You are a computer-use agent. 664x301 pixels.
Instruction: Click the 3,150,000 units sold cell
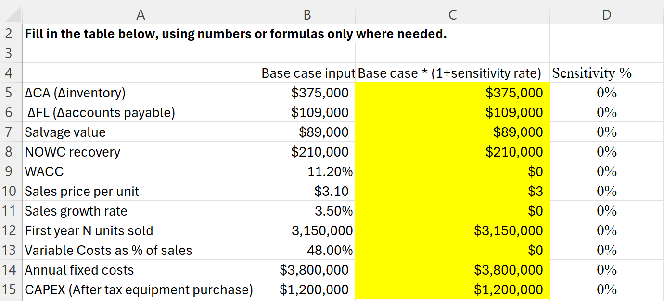click(307, 230)
